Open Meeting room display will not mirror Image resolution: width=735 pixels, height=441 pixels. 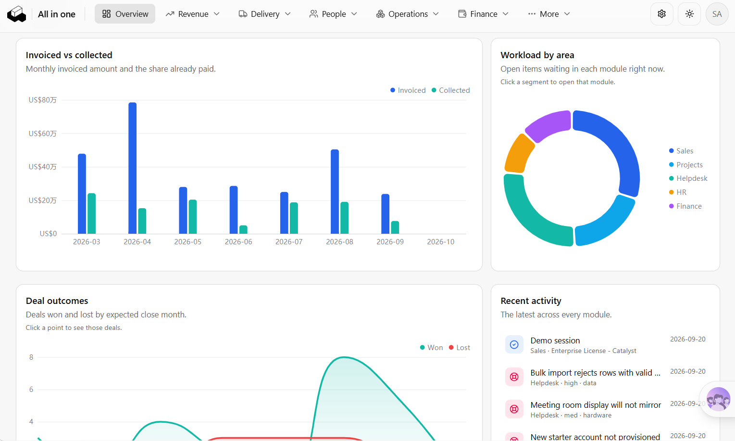click(x=605, y=409)
